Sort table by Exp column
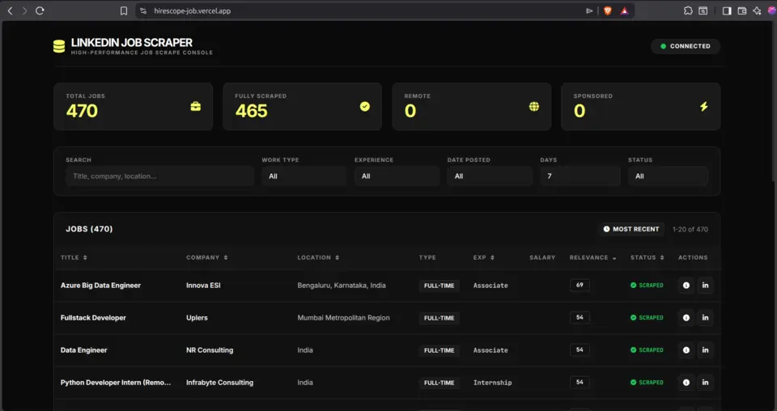This screenshot has height=411, width=777. pyautogui.click(x=484, y=257)
